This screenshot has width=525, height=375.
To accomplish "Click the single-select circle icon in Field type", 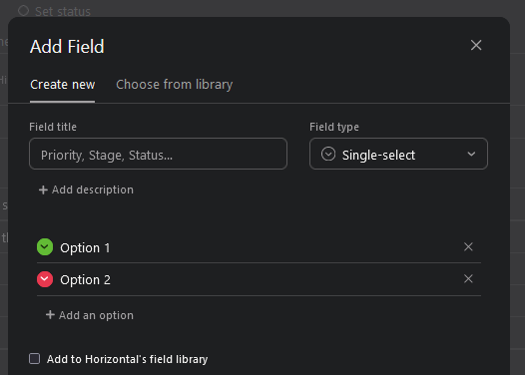I will point(328,155).
